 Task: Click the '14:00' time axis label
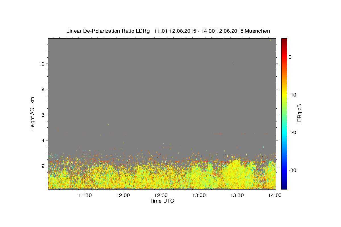click(x=275, y=195)
